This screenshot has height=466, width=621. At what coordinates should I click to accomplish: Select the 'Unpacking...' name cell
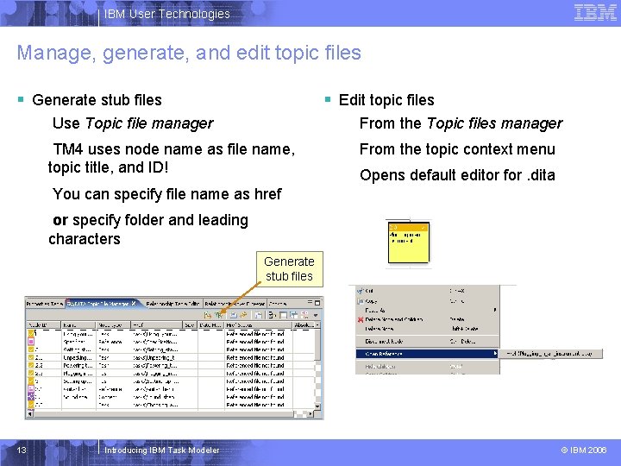pyautogui.click(x=78, y=357)
